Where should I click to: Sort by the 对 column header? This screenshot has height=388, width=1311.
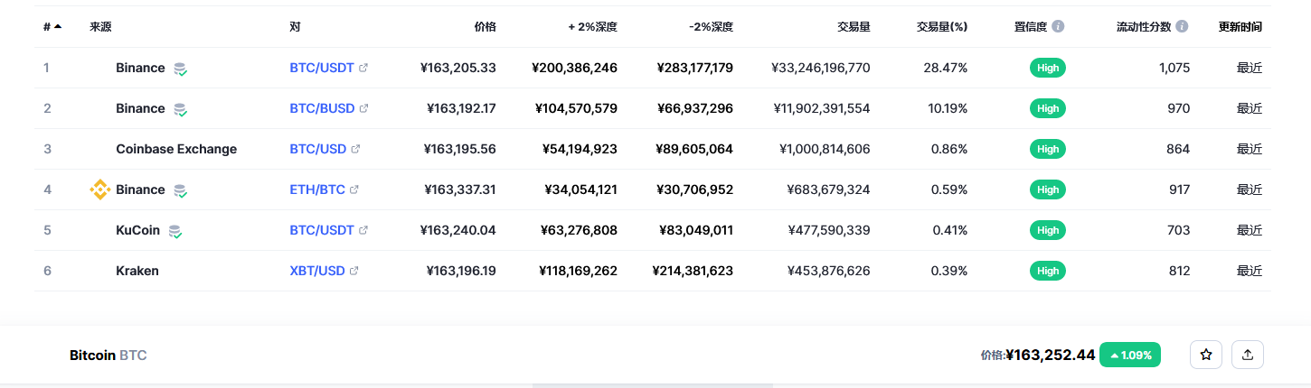(x=295, y=27)
